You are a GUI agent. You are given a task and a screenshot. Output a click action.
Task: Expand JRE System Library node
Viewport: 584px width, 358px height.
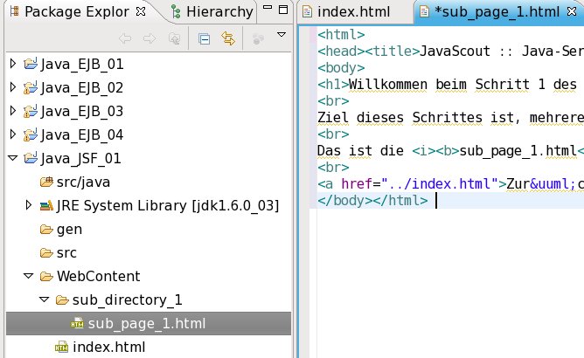point(29,206)
